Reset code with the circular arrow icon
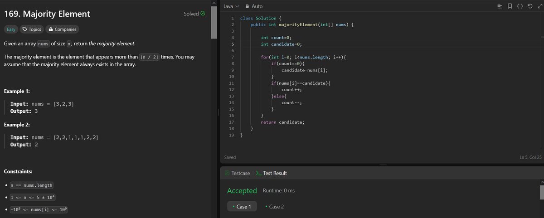 530,6
